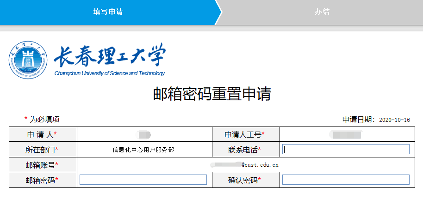This screenshot has width=423, height=199.
Task: Click the 邮箱密码 label cell
Action: click(43, 180)
